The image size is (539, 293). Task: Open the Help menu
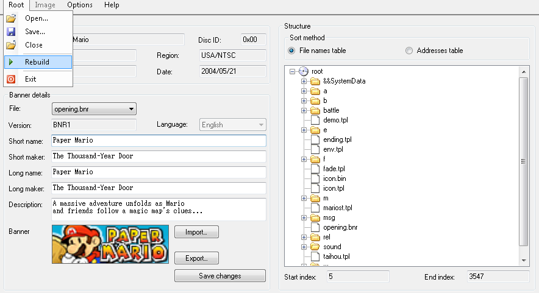click(112, 5)
